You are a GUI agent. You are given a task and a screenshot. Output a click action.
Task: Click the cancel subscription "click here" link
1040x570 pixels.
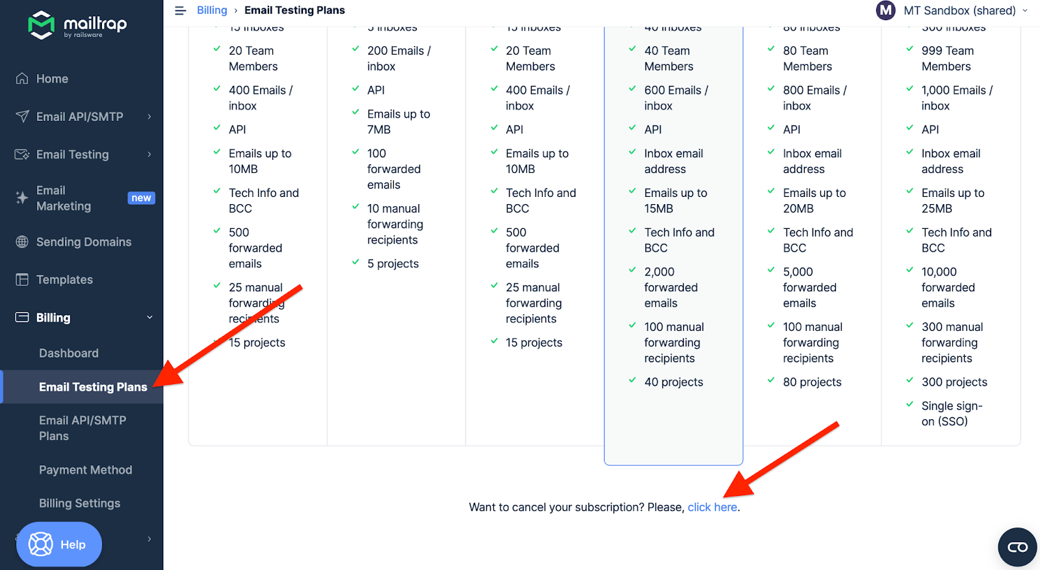pyautogui.click(x=712, y=507)
